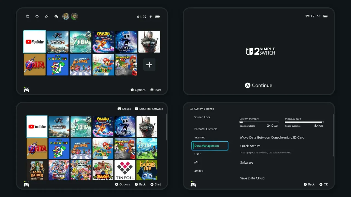Click the plus tile to show all software
351x197 pixels.
click(x=149, y=65)
